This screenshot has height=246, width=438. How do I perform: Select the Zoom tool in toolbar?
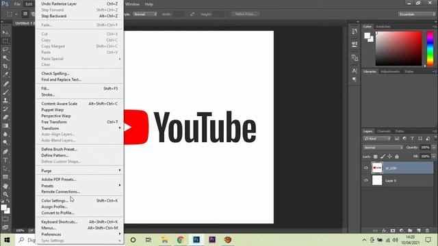coord(5,194)
